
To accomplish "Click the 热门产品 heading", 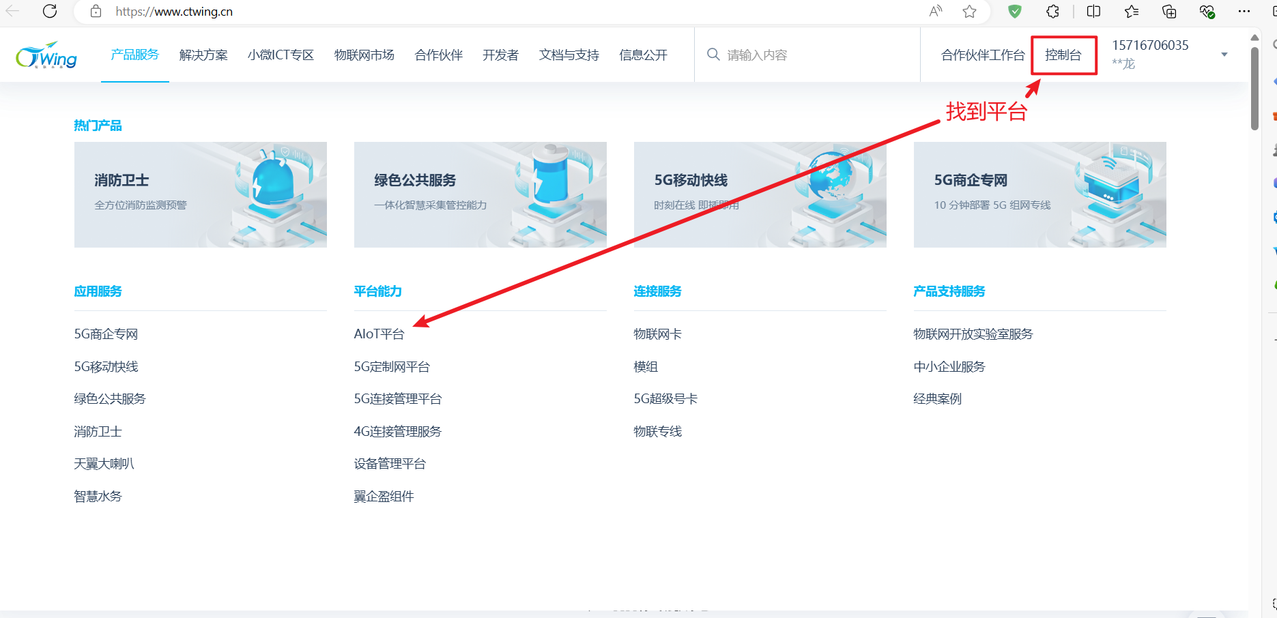I will coord(98,126).
